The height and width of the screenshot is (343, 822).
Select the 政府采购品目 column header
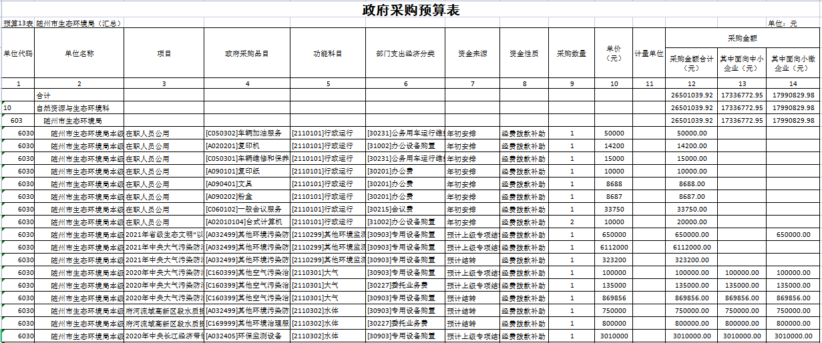[247, 53]
